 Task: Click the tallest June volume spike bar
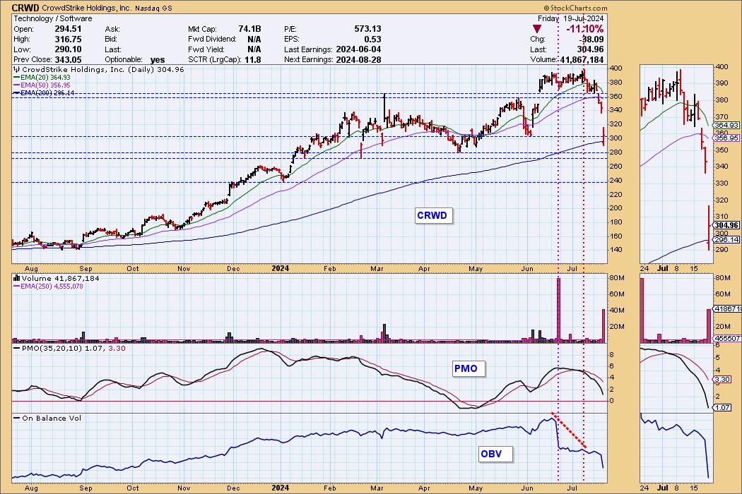click(x=558, y=311)
